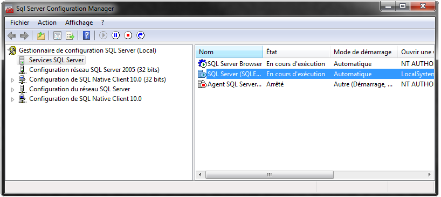Image resolution: width=441 pixels, height=197 pixels.
Task: Click the Gestionnaire de configuration root icon
Action: [12, 50]
